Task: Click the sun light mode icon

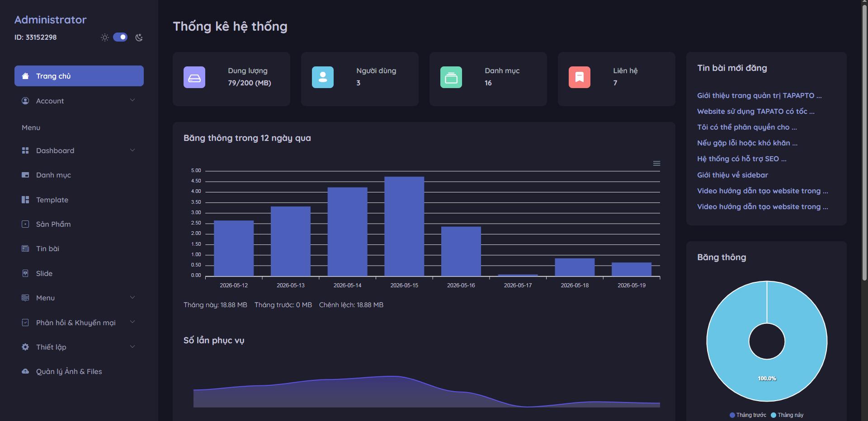Action: pyautogui.click(x=105, y=37)
